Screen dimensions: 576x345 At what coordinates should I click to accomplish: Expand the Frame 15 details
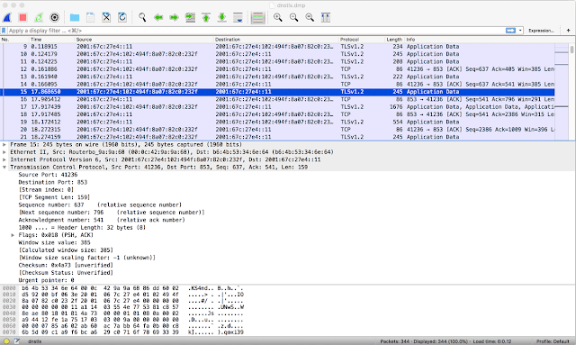click(4, 144)
